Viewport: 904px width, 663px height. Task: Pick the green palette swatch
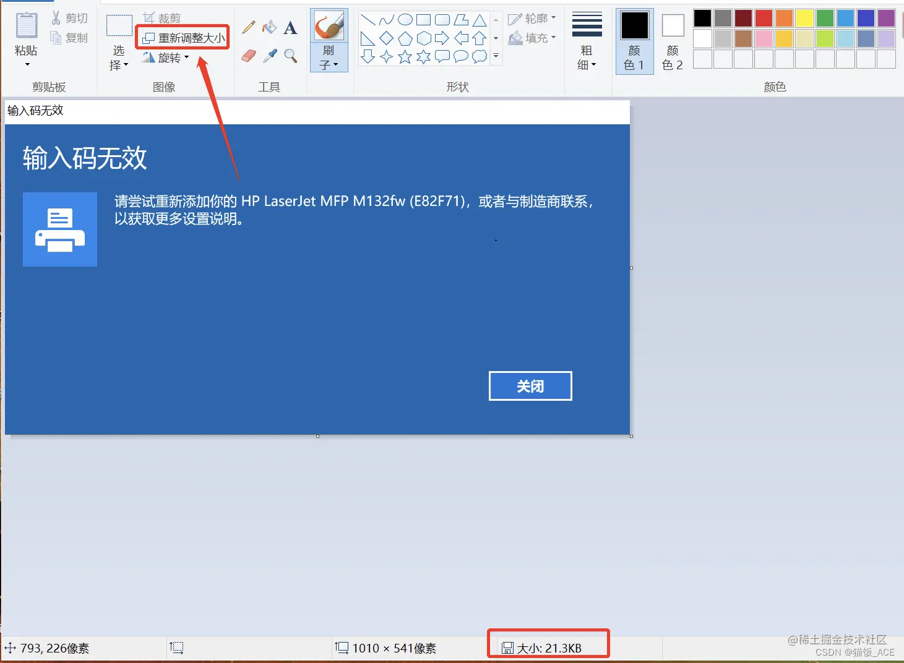[x=825, y=19]
